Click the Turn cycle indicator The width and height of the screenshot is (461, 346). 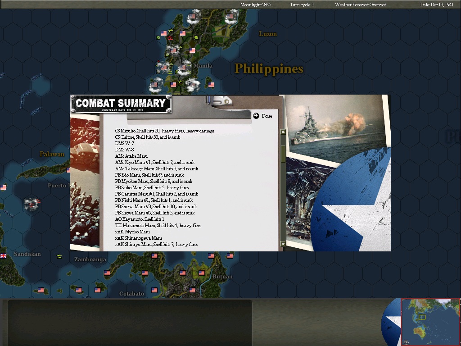(x=302, y=5)
